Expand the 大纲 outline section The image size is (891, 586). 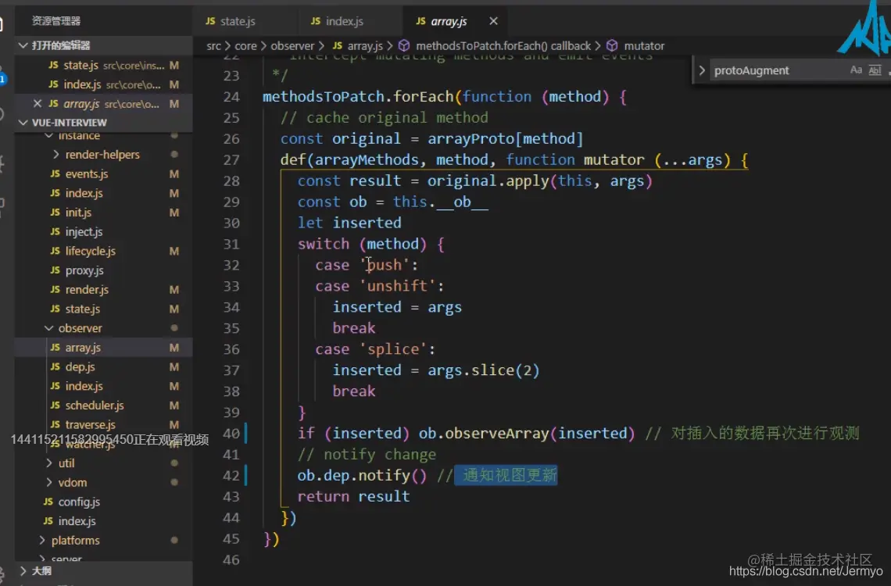pos(23,570)
